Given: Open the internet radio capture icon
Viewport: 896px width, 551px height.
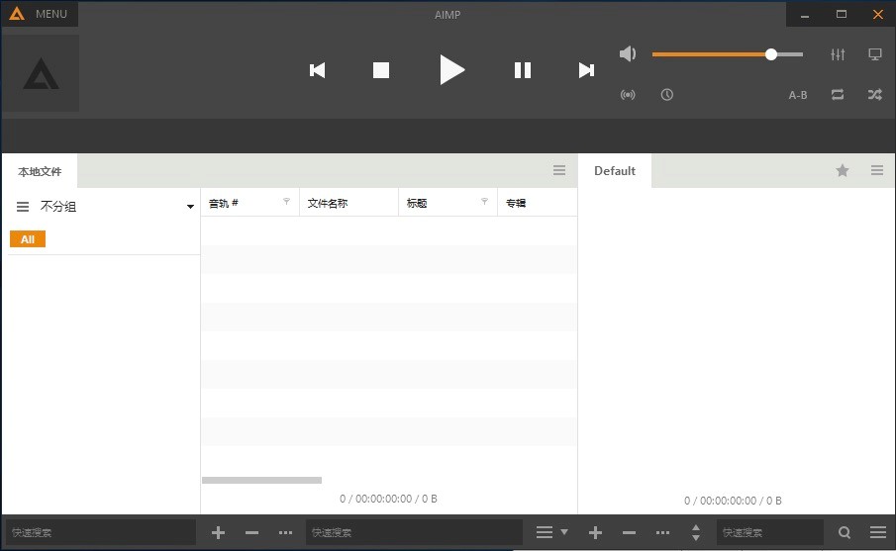Looking at the screenshot, I should pos(628,95).
